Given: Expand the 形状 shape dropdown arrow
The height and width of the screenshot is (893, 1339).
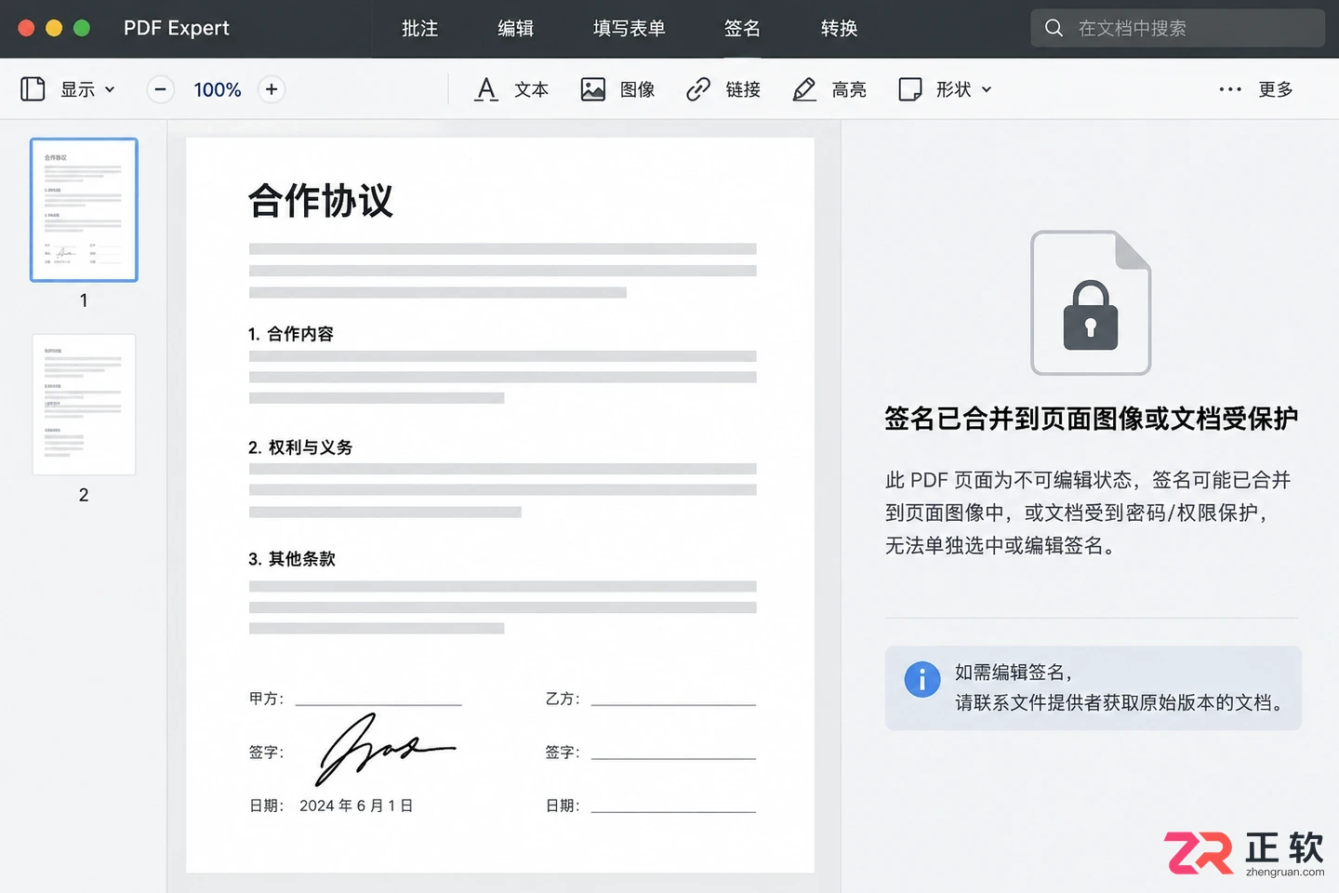Looking at the screenshot, I should pyautogui.click(x=987, y=90).
